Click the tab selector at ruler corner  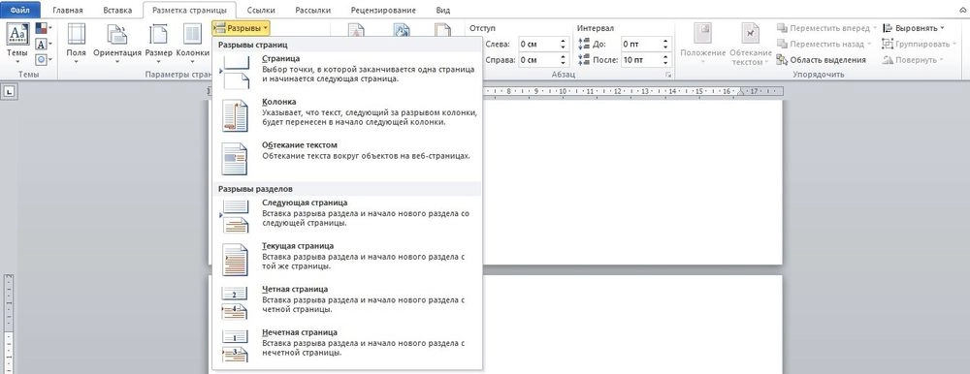pos(10,91)
